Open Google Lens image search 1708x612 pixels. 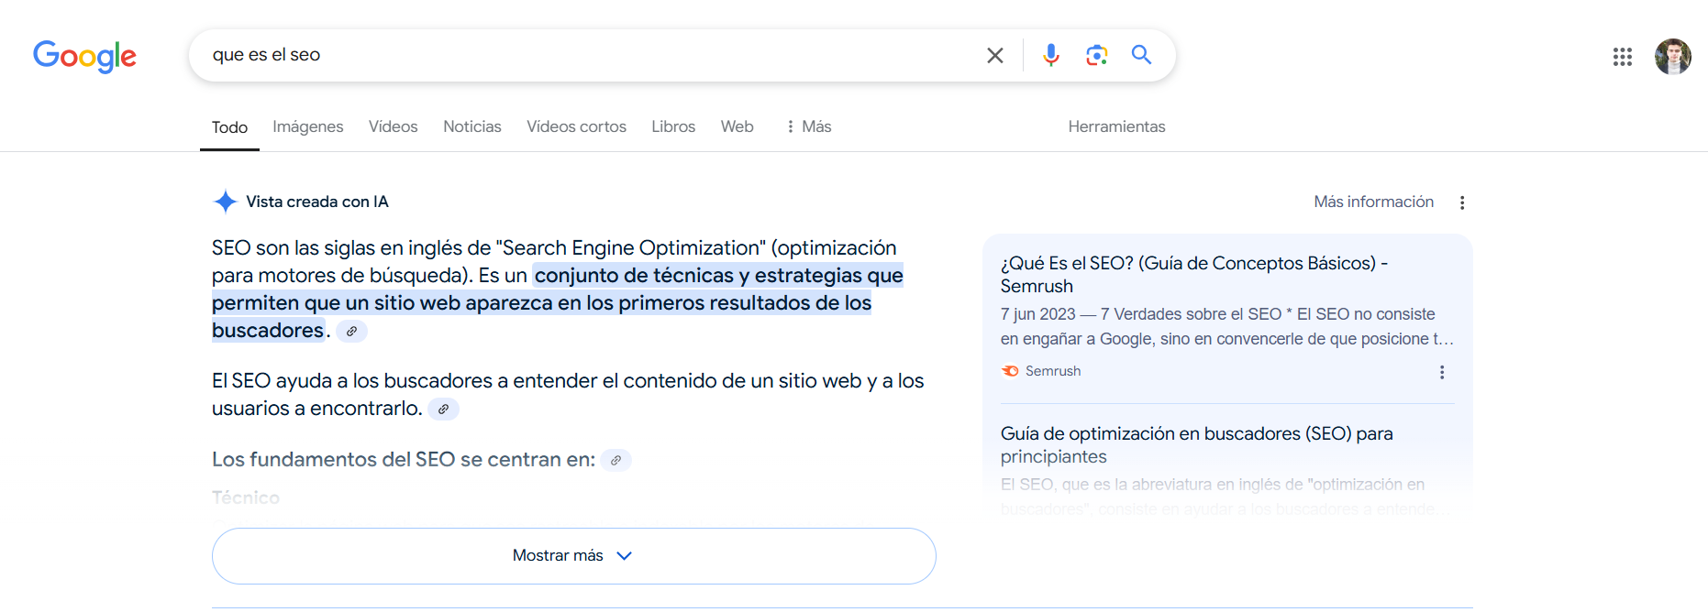tap(1096, 55)
